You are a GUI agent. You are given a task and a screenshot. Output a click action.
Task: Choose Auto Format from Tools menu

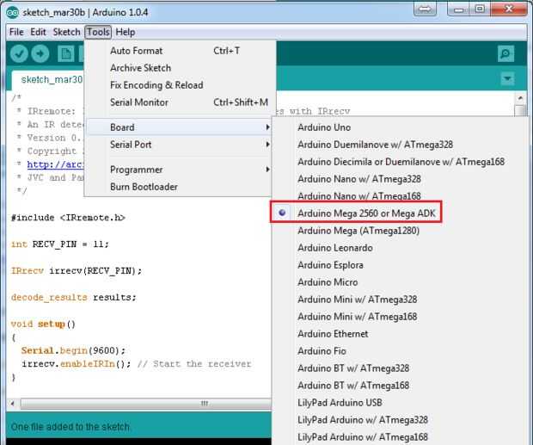click(x=179, y=51)
